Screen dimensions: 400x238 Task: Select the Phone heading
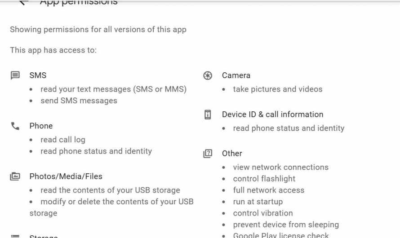click(41, 126)
